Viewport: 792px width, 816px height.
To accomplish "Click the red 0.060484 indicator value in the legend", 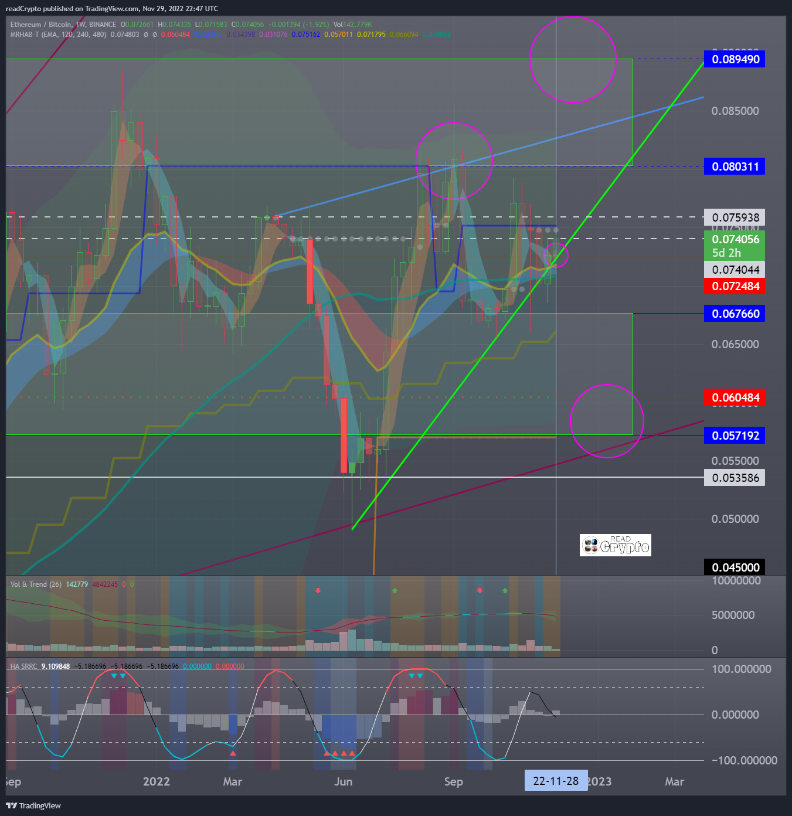I will tap(175, 35).
